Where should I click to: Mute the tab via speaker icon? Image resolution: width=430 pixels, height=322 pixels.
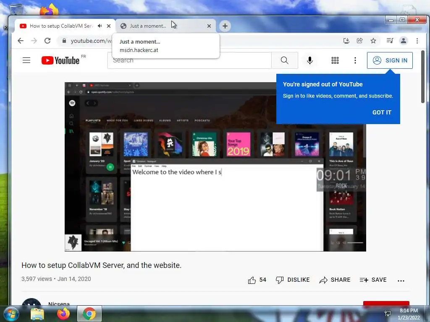point(100,26)
